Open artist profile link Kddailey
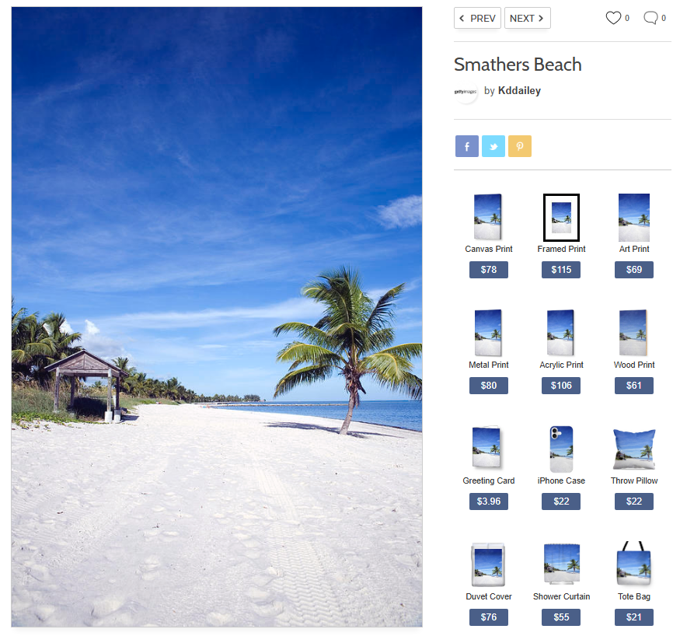Viewport: 680px width, 636px height. [x=518, y=91]
